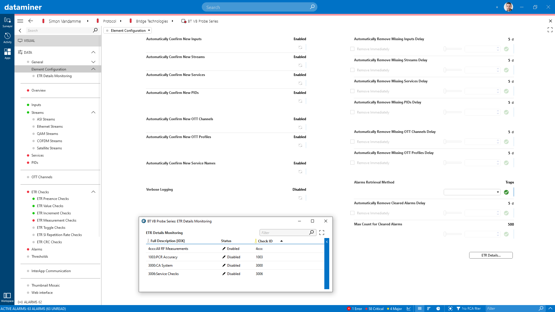Go back with the arrow icon
This screenshot has height=312, width=555.
coord(31,21)
